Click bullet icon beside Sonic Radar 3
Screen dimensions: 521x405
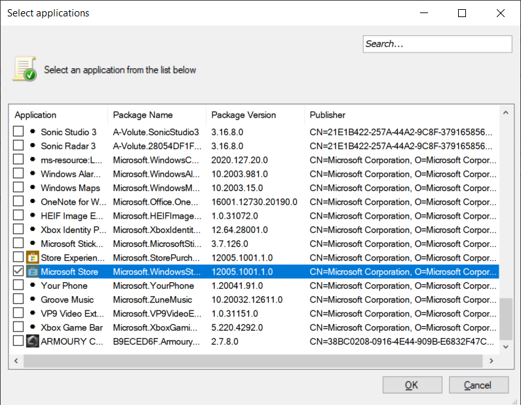point(33,146)
